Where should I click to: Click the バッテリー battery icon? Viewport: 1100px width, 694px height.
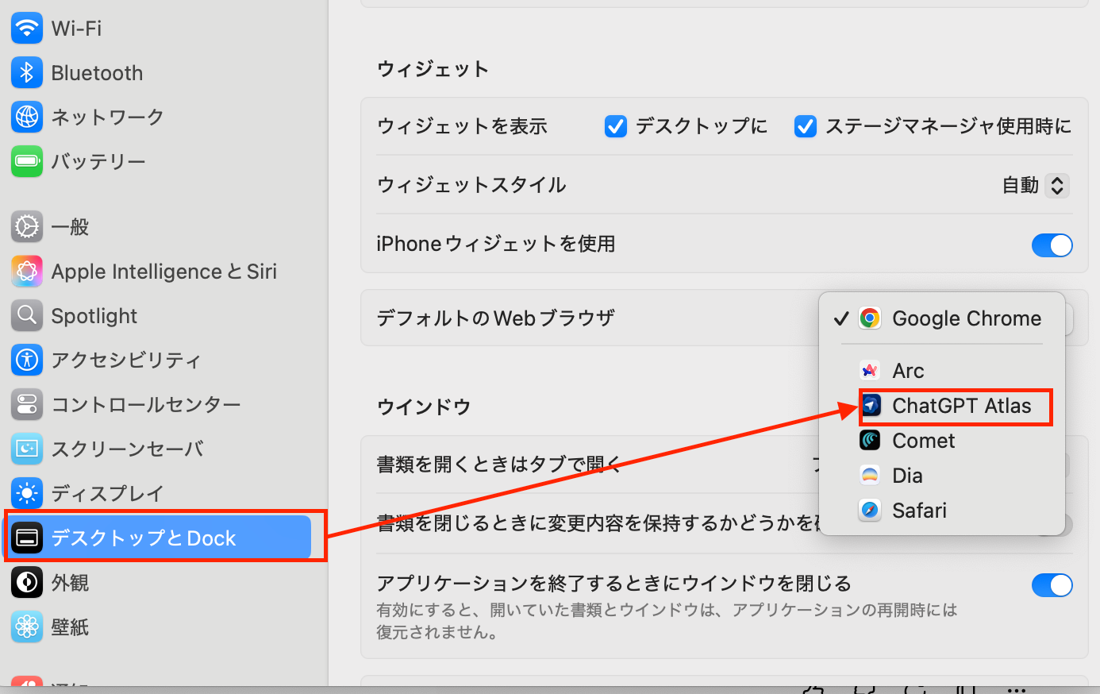(27, 162)
